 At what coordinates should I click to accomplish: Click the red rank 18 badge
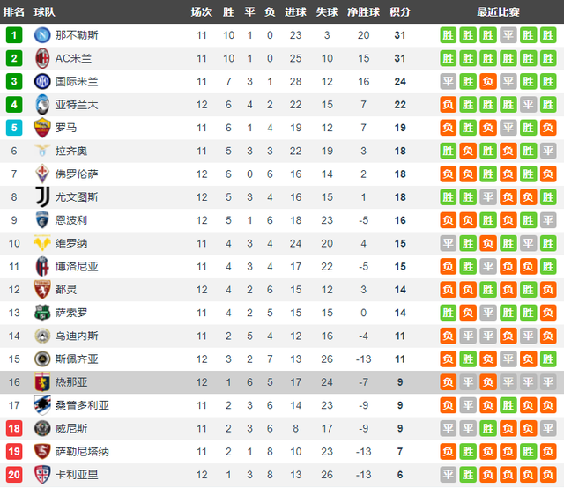coord(14,428)
